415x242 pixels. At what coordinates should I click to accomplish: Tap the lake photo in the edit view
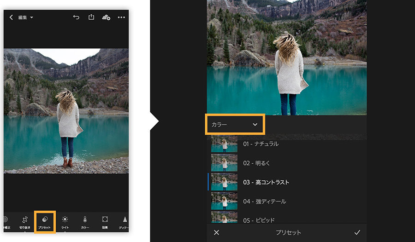coord(66,111)
